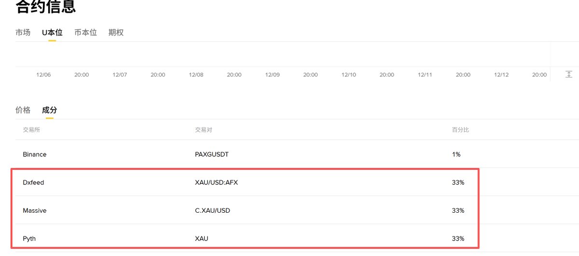579x256 pixels.
Task: Switch to the 期权 tab
Action: point(116,33)
